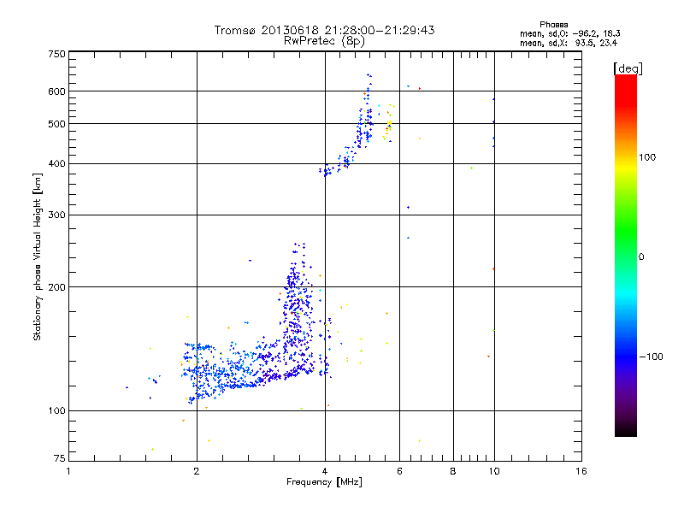684x513 pixels.
Task: Click the y-axis tick label '500'
Action: 56,124
